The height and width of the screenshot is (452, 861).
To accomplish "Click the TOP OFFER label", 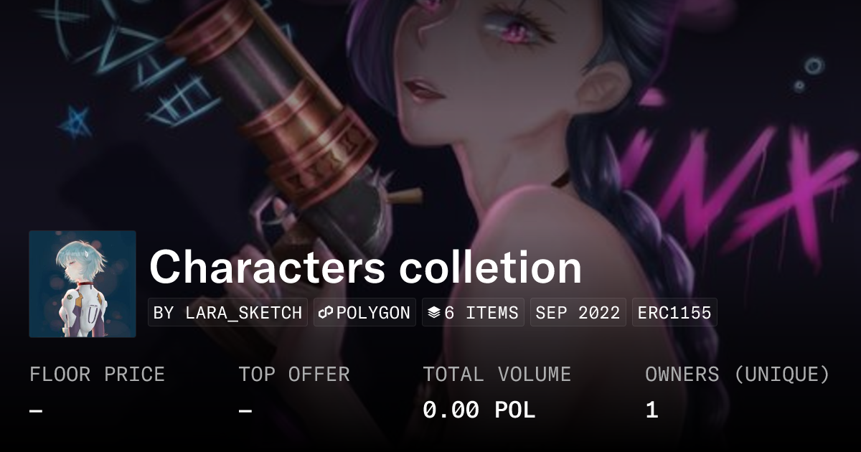I will tap(294, 375).
